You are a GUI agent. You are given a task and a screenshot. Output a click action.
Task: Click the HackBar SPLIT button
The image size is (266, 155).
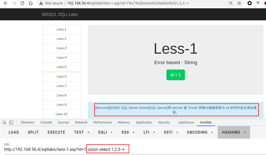(x=33, y=132)
